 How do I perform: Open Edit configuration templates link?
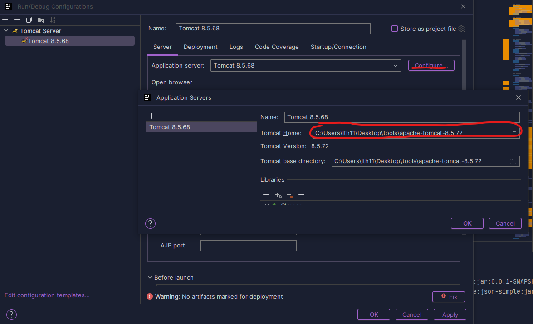(x=47, y=295)
